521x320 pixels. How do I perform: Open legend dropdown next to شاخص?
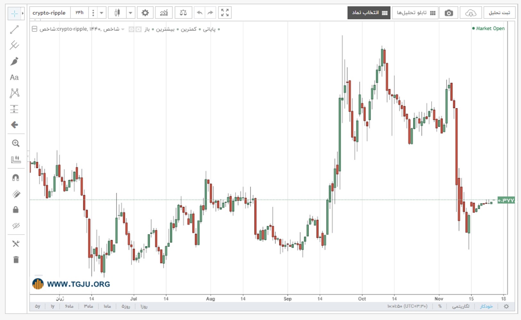tap(123, 29)
